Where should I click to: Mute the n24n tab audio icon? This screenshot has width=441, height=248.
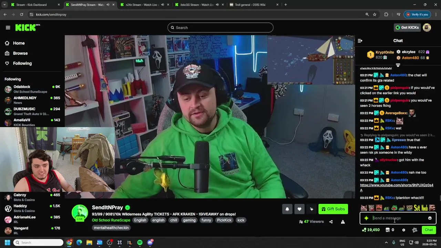[x=162, y=5]
